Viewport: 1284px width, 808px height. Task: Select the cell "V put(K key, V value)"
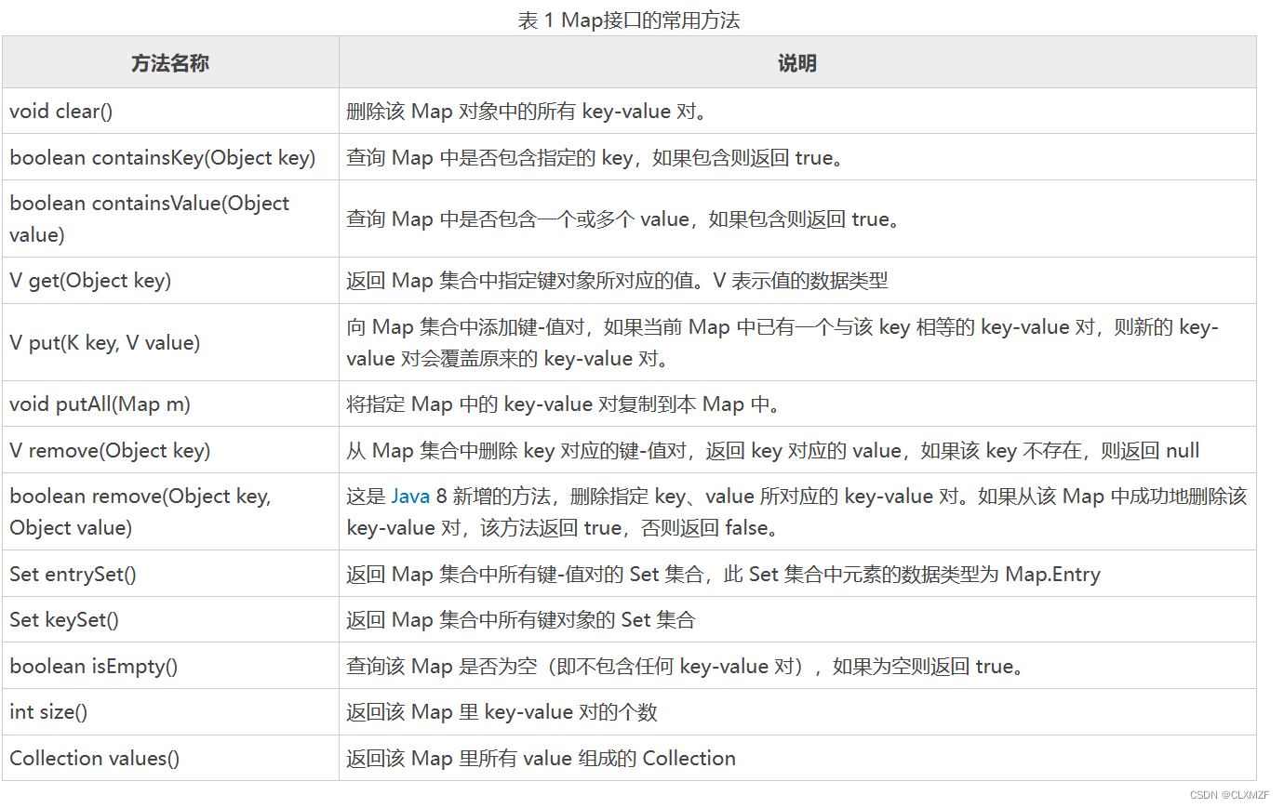tap(170, 342)
